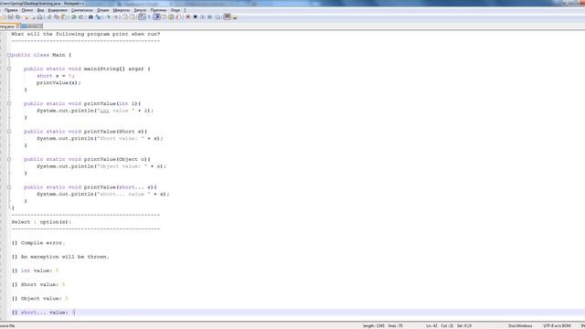
Task: Open the Правка menu
Action: coord(11,10)
